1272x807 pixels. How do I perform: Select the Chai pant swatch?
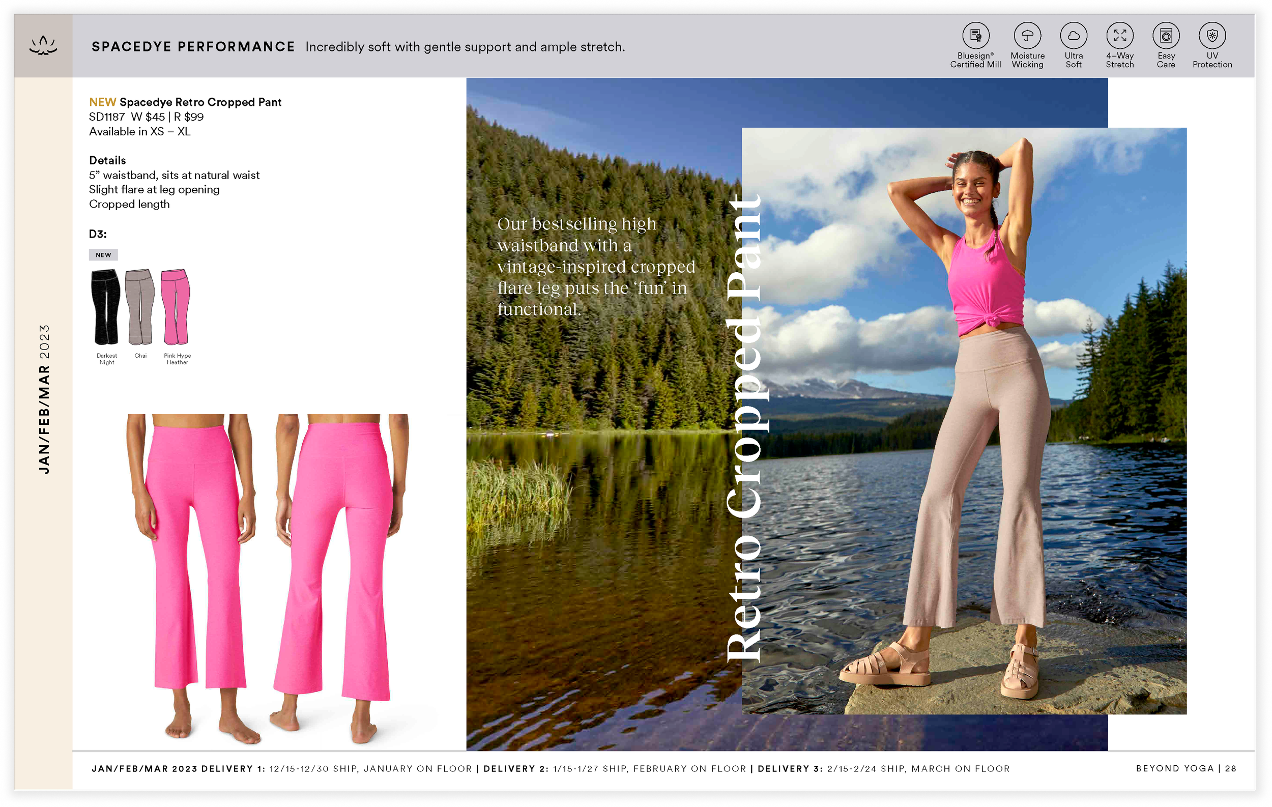[139, 307]
